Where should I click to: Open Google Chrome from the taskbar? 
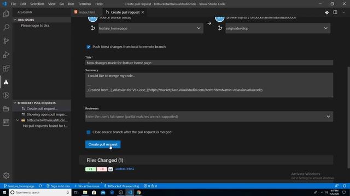click(138, 192)
